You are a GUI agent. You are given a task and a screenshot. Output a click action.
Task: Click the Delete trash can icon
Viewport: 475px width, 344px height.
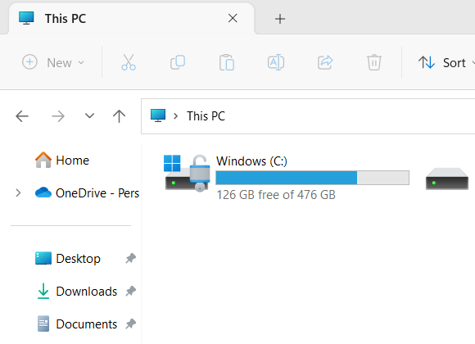(374, 62)
